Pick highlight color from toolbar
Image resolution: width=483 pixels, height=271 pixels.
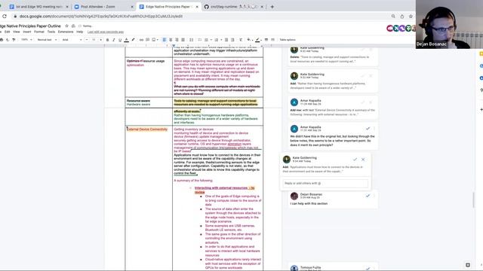coord(133,40)
